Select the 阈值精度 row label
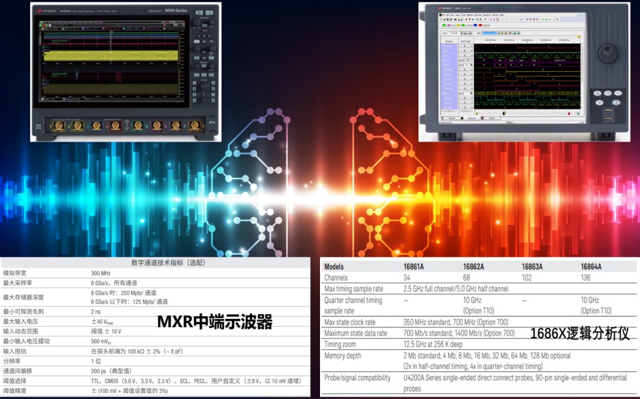Screen dimensions: 640x399 click(15, 391)
